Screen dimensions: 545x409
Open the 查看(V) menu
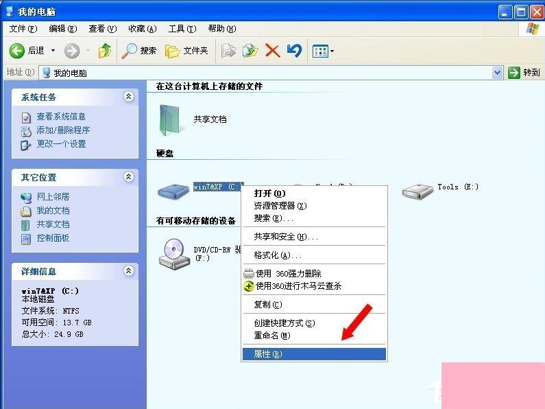click(103, 29)
